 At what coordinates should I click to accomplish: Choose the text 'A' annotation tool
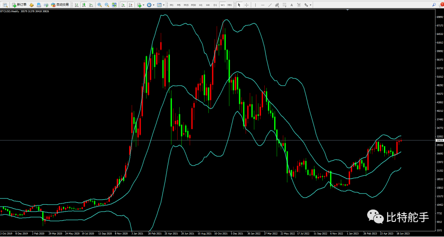[291, 5]
